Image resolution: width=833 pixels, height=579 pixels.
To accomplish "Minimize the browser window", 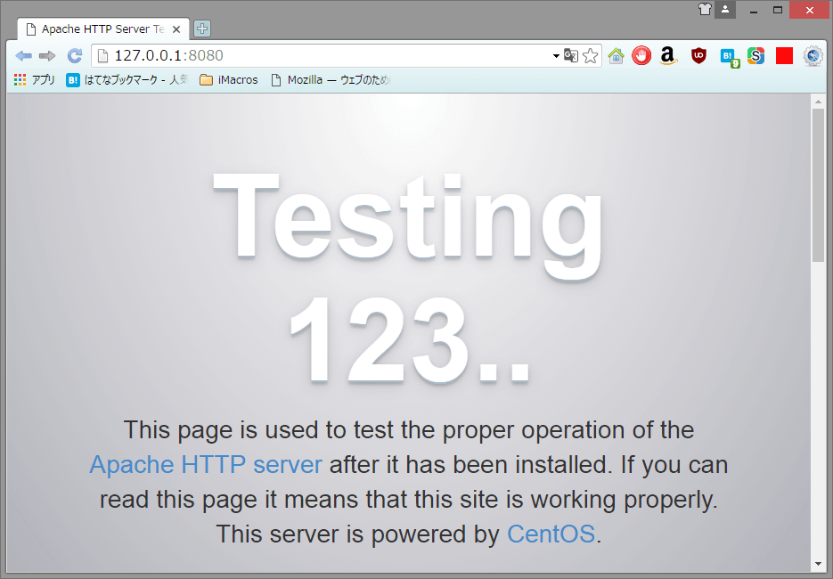I will click(754, 10).
